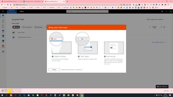Go to Home in the Office sidebar
This screenshot has height=97, width=173.
click(3, 16)
